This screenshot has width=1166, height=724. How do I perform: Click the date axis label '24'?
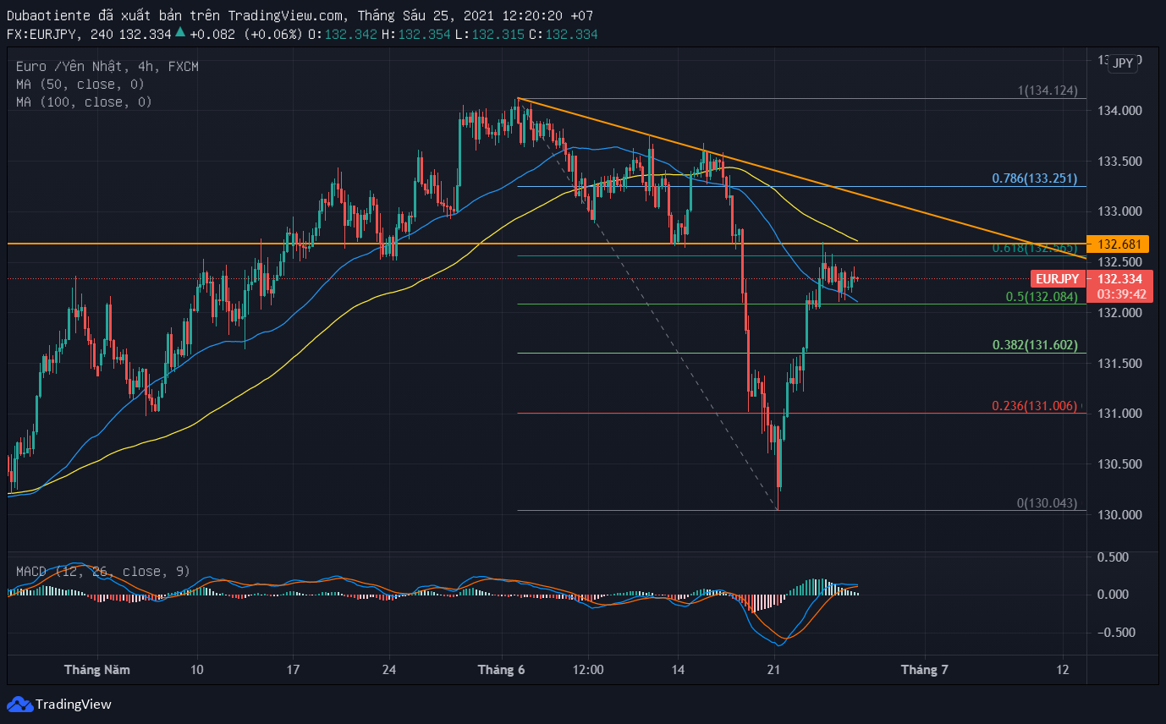tap(389, 670)
